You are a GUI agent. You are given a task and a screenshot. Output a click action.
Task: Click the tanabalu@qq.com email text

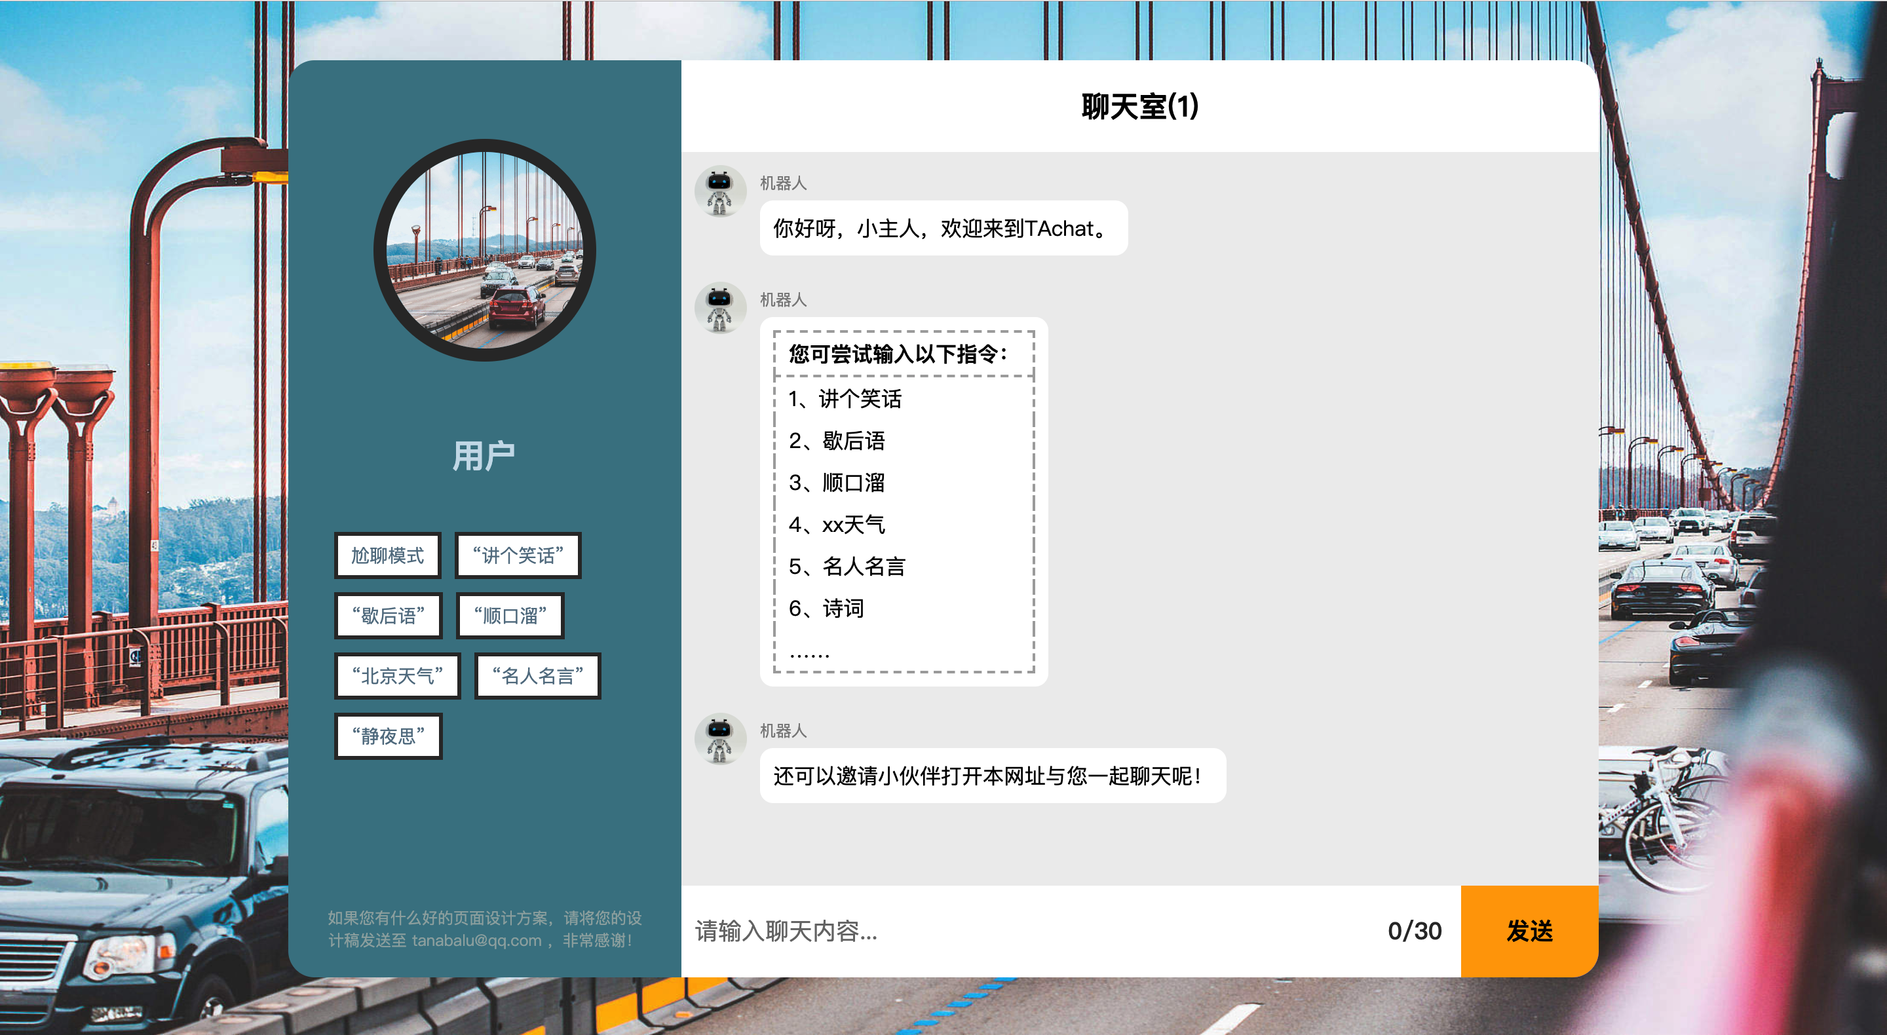(476, 940)
